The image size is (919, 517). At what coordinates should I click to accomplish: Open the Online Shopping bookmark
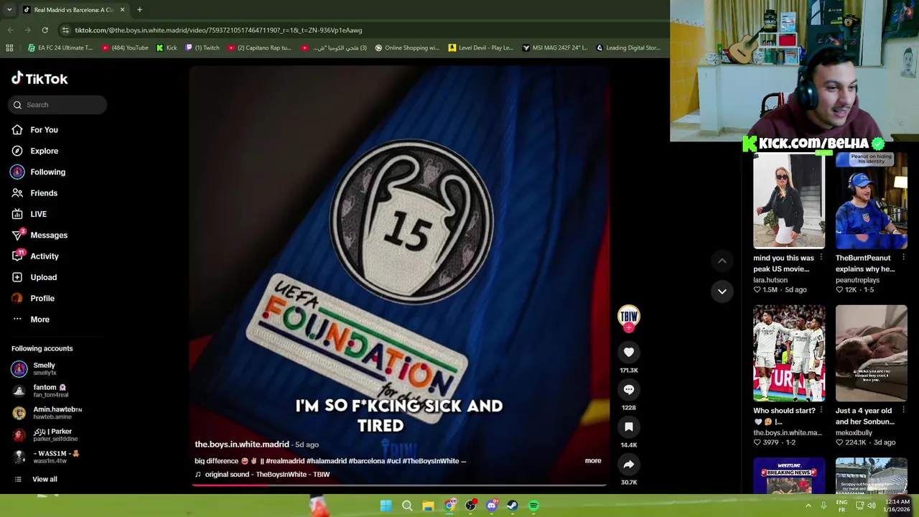tap(406, 48)
